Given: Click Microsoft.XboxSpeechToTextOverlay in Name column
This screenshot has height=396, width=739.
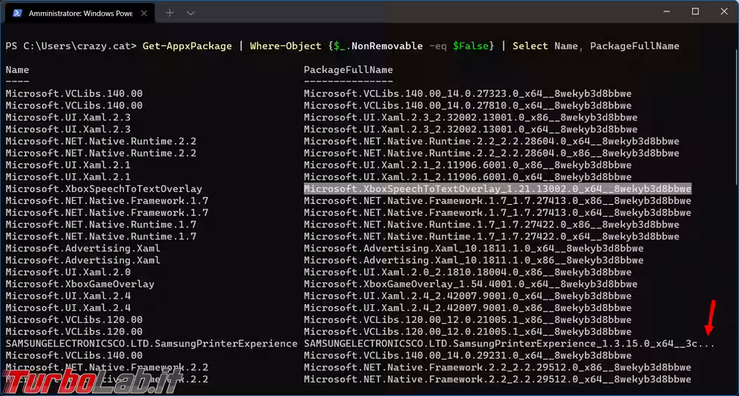Looking at the screenshot, I should pos(104,189).
